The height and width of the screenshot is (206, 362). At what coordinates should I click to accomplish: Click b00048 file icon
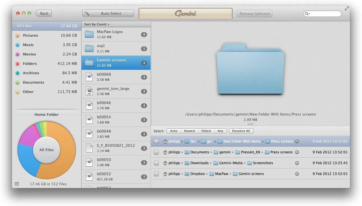[89, 134]
